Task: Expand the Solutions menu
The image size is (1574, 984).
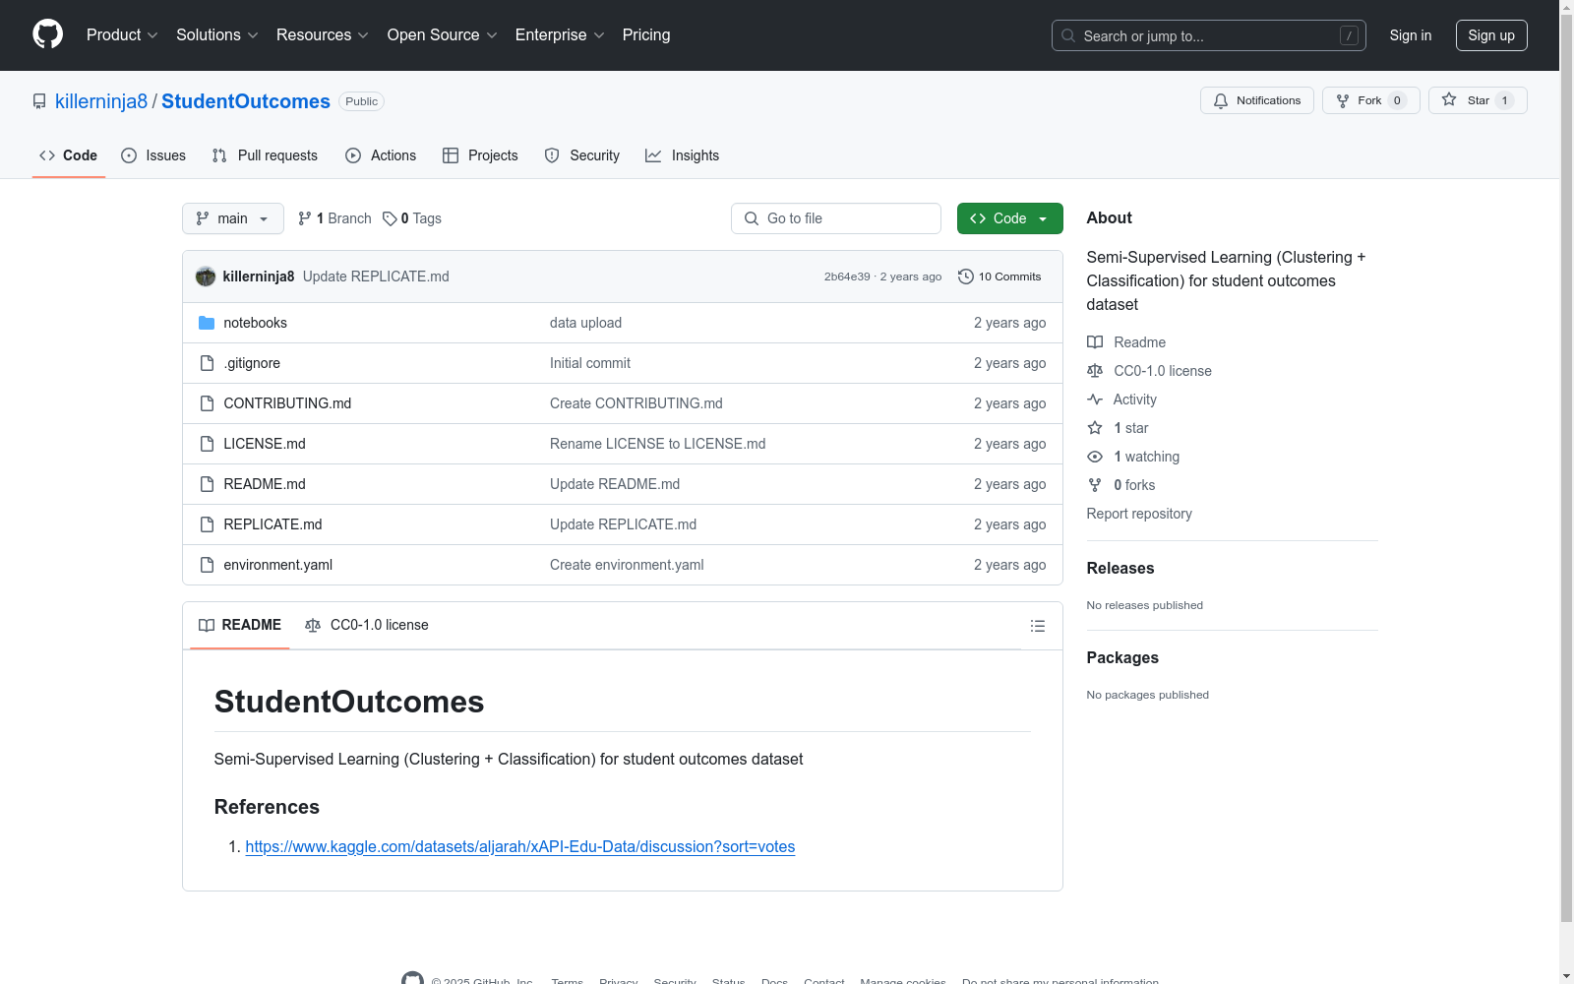Action: click(x=216, y=35)
